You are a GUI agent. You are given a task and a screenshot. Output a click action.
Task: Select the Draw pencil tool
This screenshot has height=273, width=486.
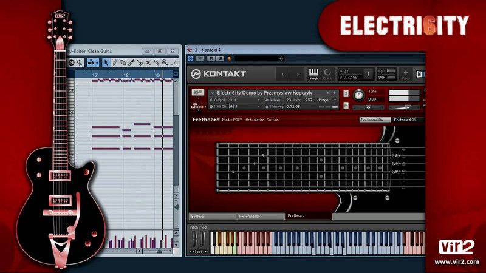115,63
